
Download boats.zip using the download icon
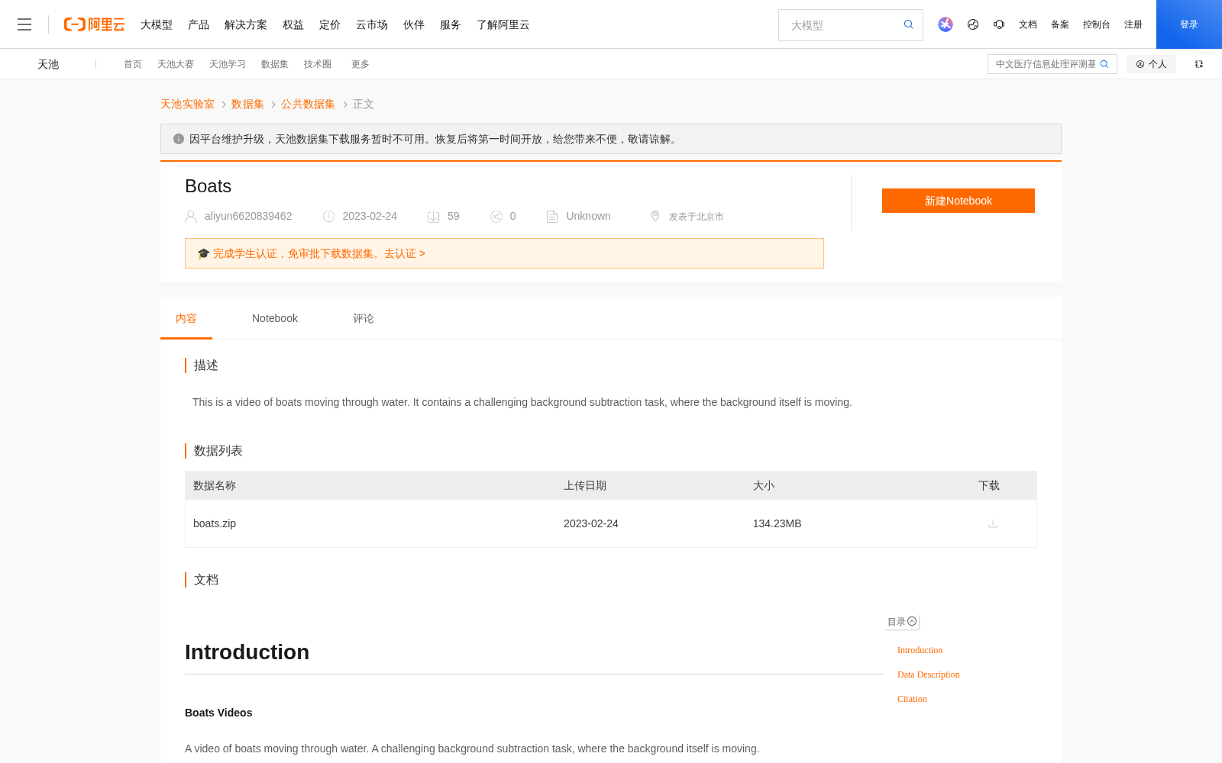(993, 523)
